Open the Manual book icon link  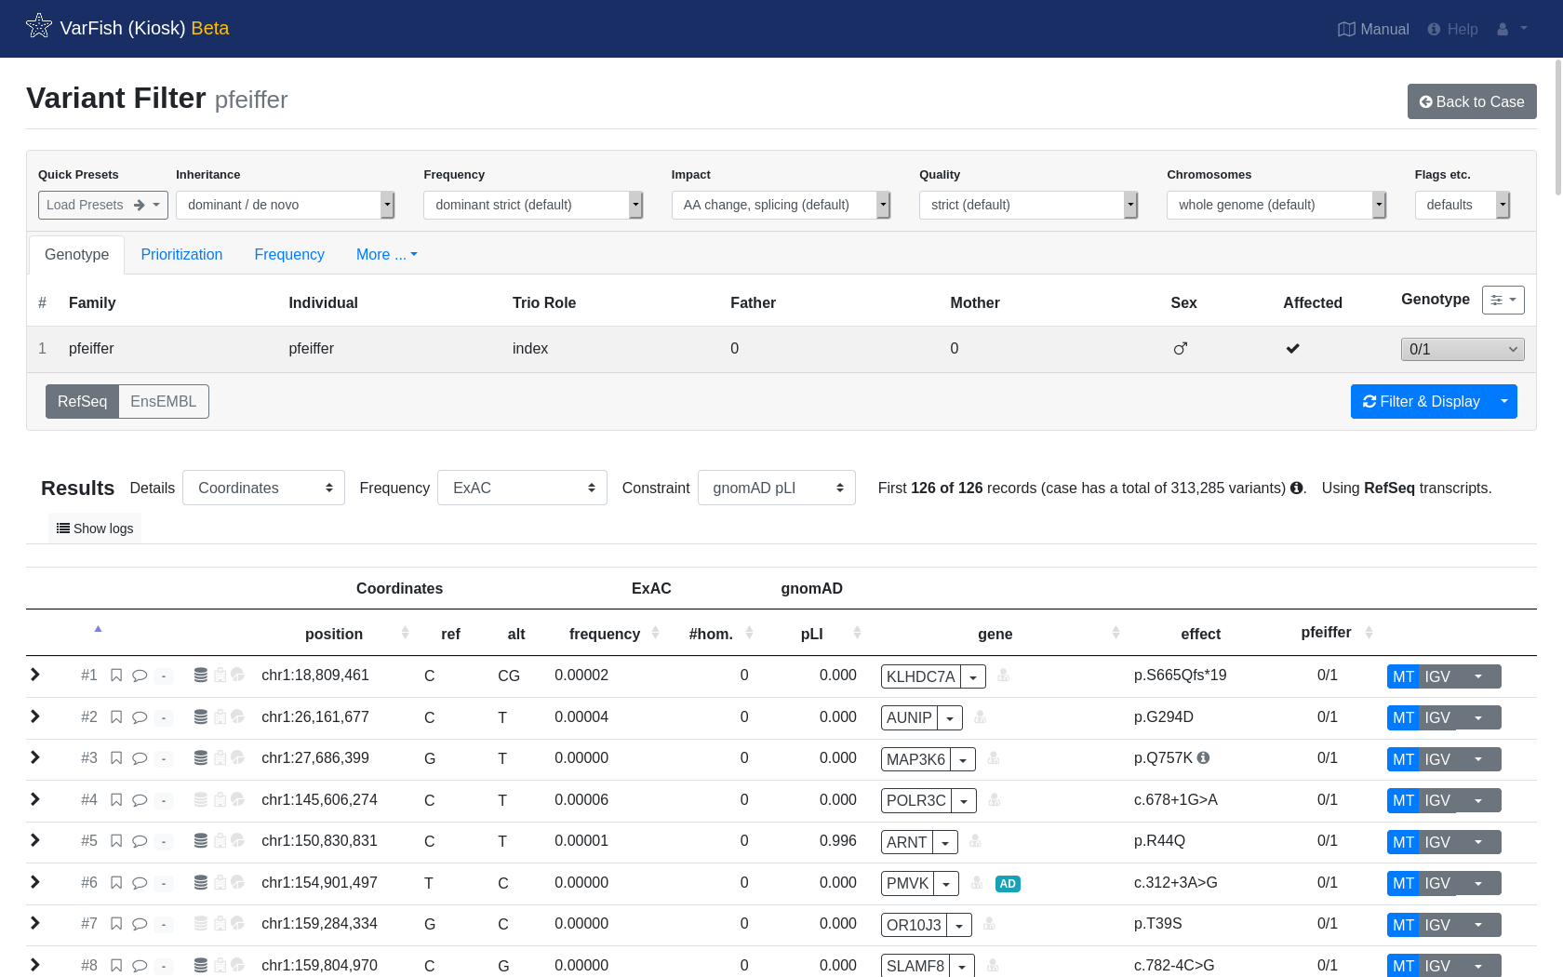coord(1346,29)
